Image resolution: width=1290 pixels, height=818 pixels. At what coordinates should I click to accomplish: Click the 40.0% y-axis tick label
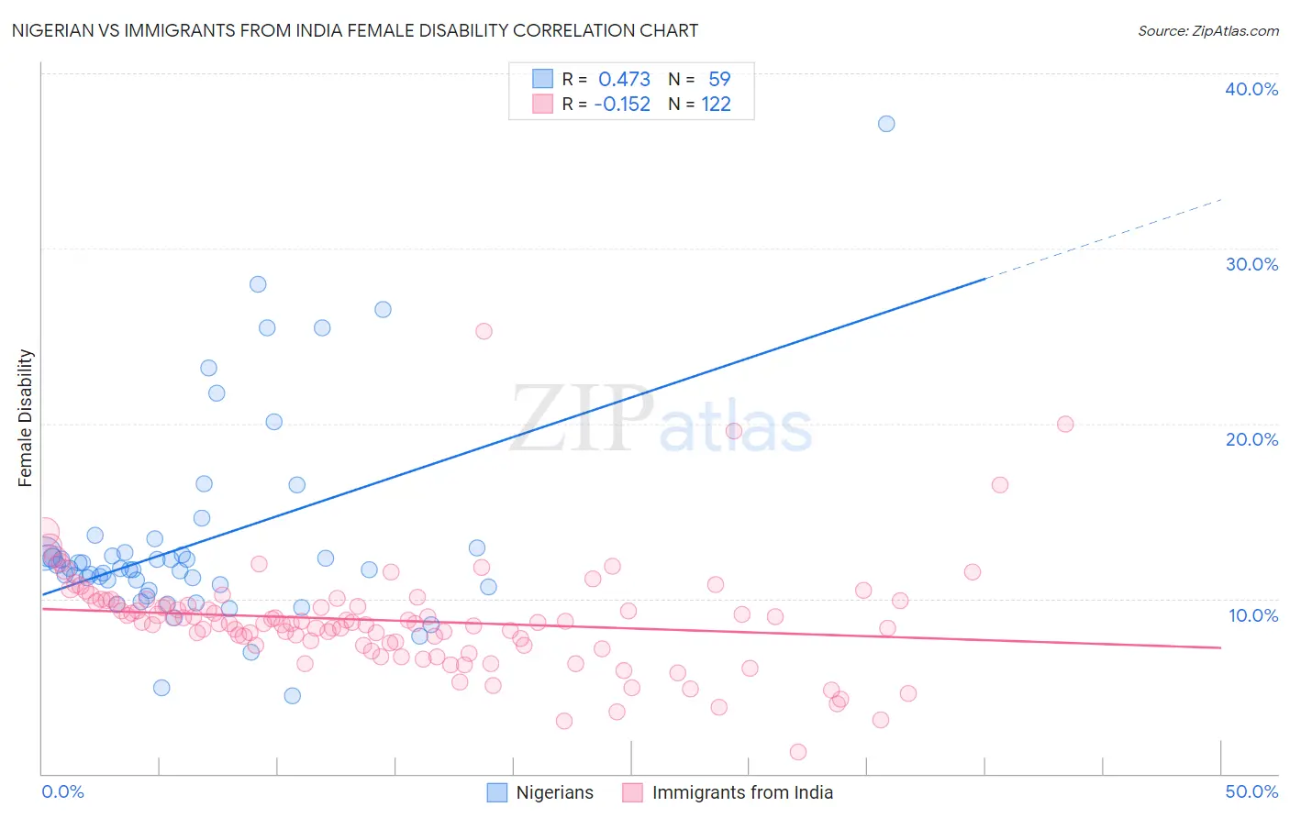pos(1251,89)
